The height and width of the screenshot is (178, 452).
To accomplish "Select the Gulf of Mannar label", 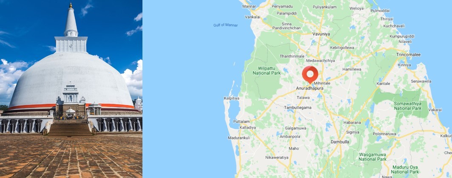I will click(225, 25).
